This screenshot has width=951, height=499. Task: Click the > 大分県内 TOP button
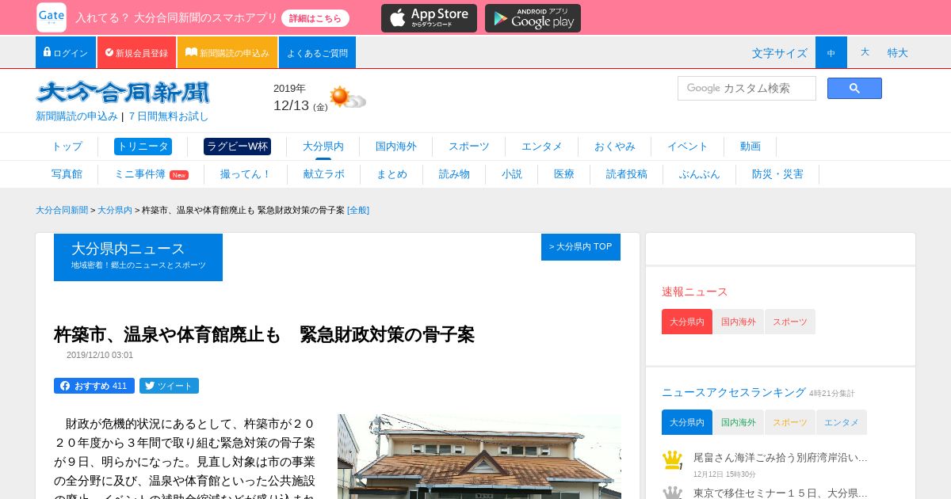(x=581, y=247)
